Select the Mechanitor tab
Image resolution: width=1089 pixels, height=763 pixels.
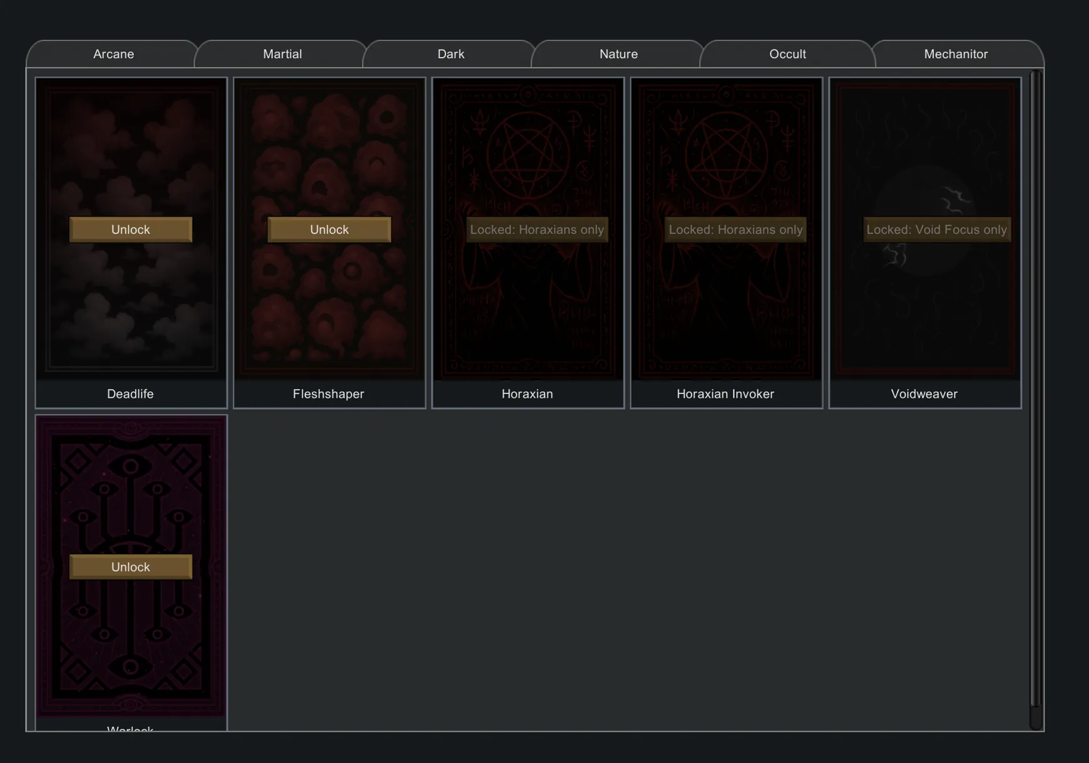tap(956, 54)
